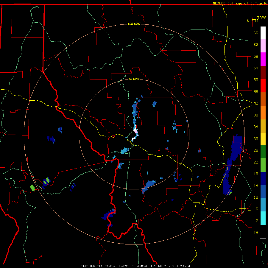Click the legend value "26"
The image size is (268, 268).
click(x=256, y=150)
